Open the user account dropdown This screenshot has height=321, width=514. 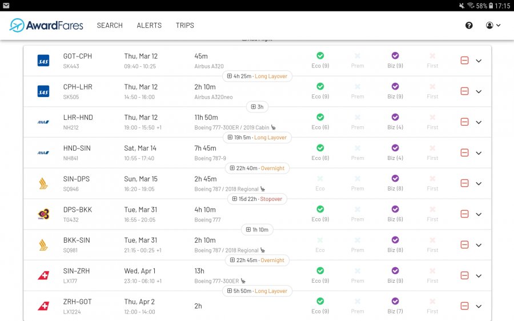tap(493, 26)
